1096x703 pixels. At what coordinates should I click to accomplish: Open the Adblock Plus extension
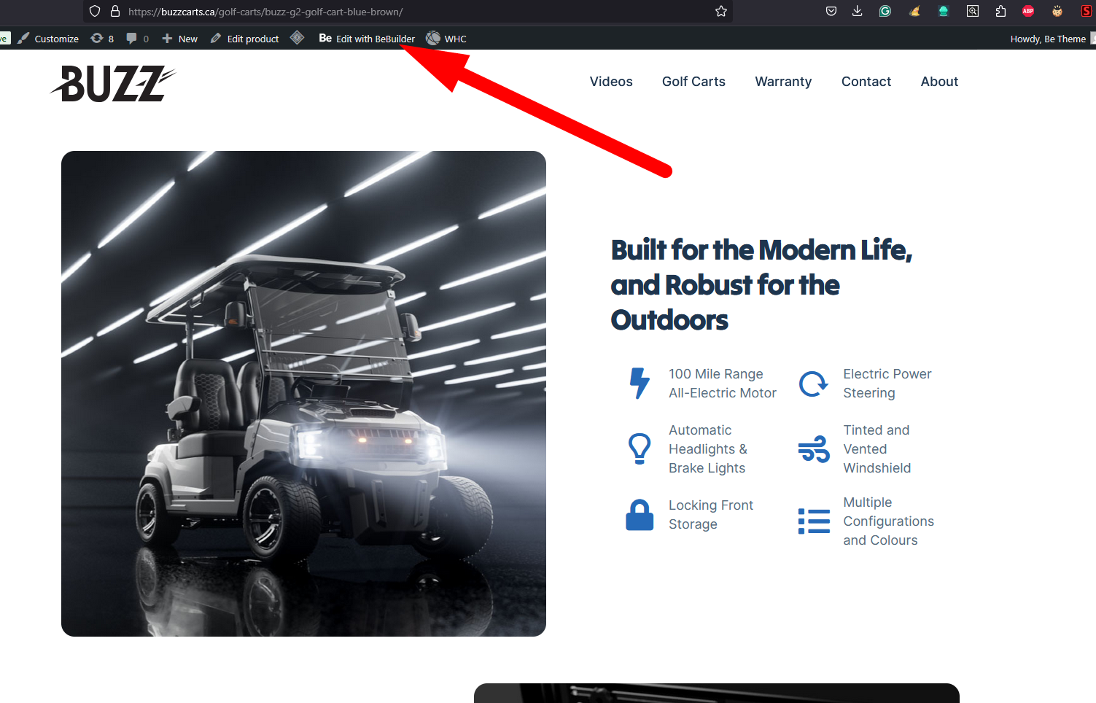(x=1028, y=11)
